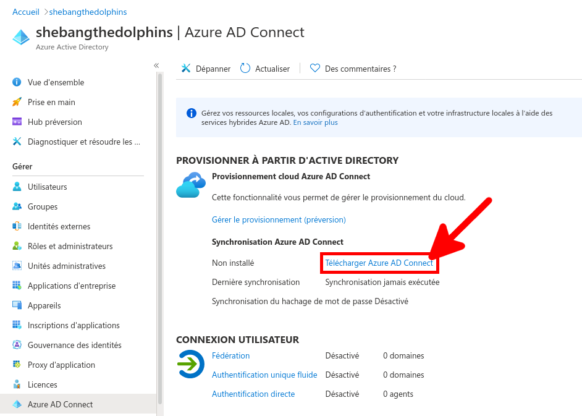The height and width of the screenshot is (416, 582).
Task: Click the Dépanner wrench icon
Action: coord(185,68)
